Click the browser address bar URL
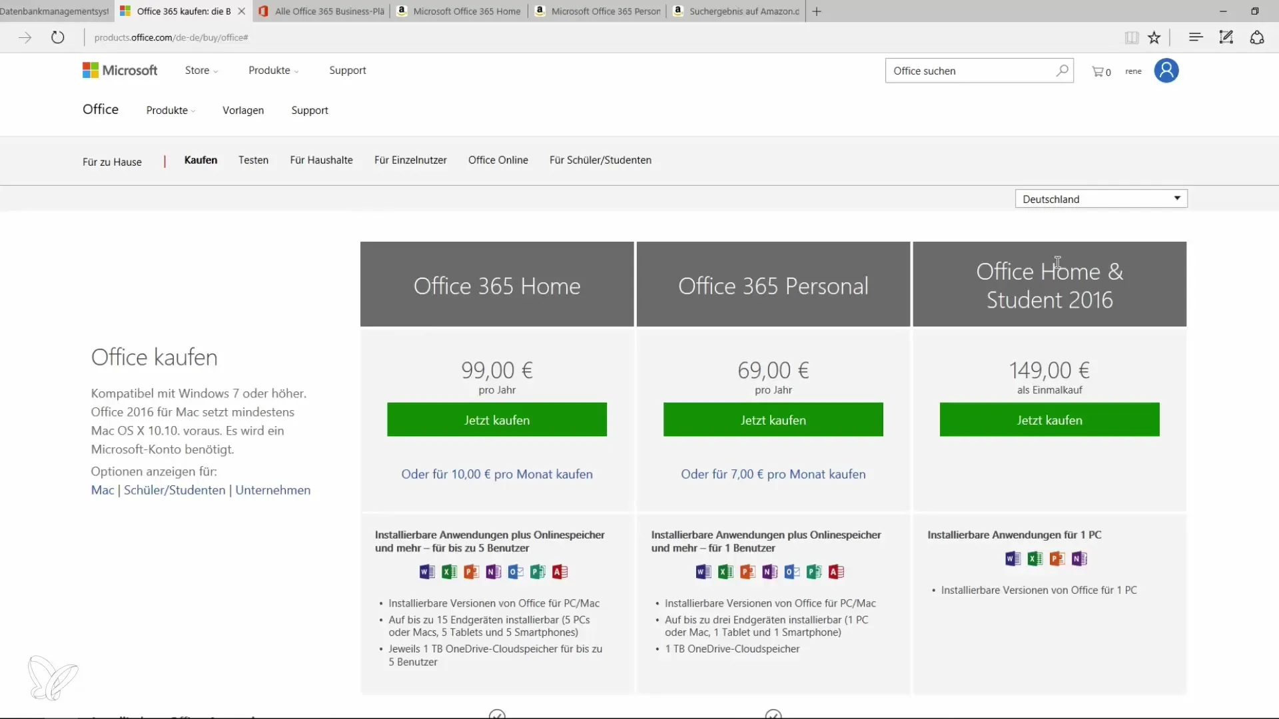The image size is (1279, 719). 171,38
